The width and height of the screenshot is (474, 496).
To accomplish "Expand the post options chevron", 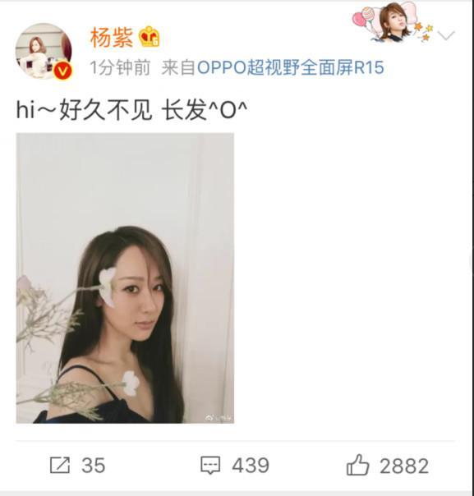I will [446, 35].
